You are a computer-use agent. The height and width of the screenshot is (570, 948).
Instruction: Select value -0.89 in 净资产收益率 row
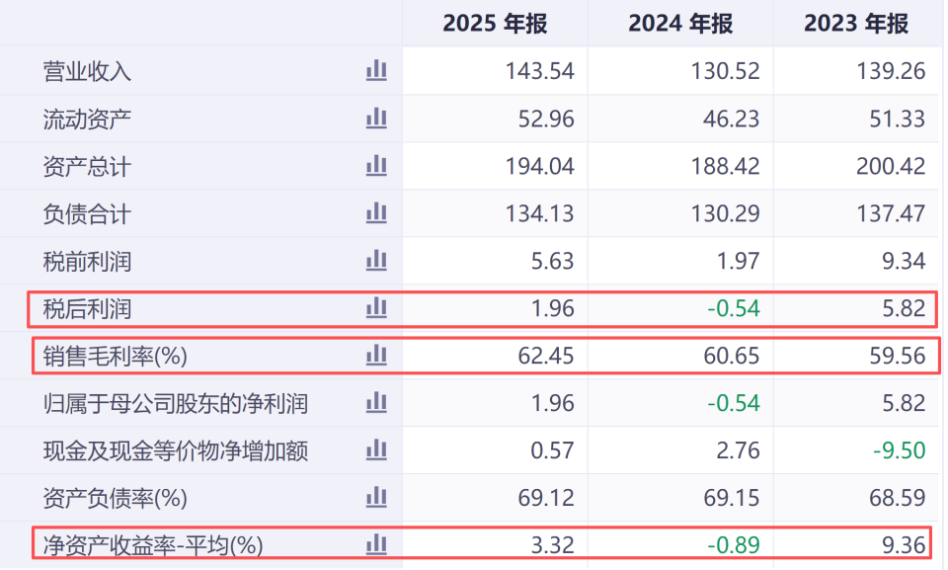(734, 545)
